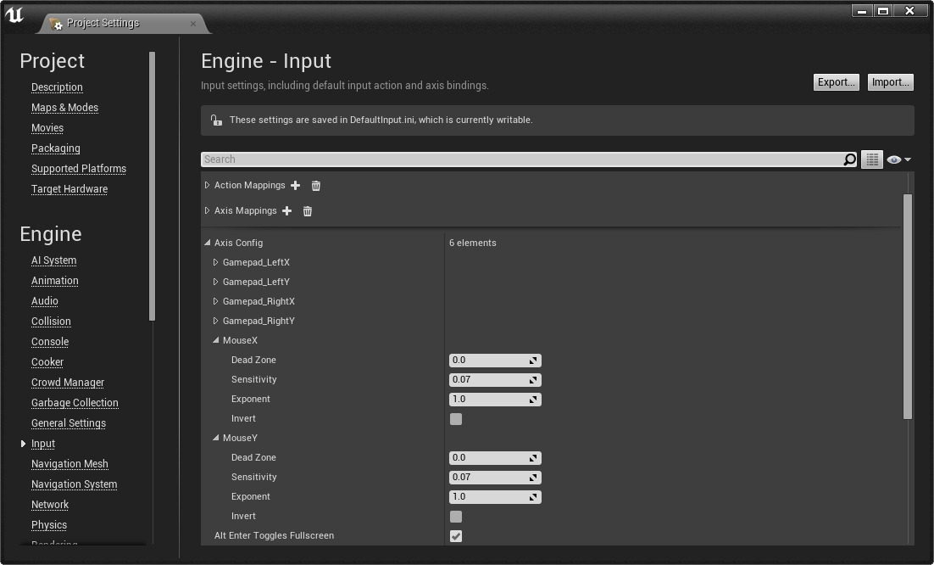Image resolution: width=934 pixels, height=565 pixels.
Task: Click the settings search box
Action: click(x=521, y=159)
